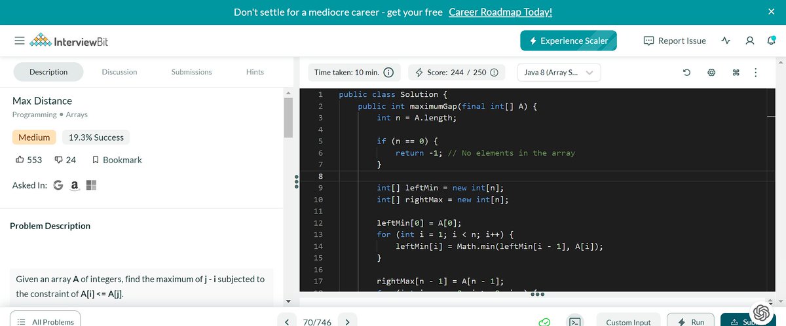Open the activity pulse icon
Screen dimensions: 786x326
pos(725,41)
